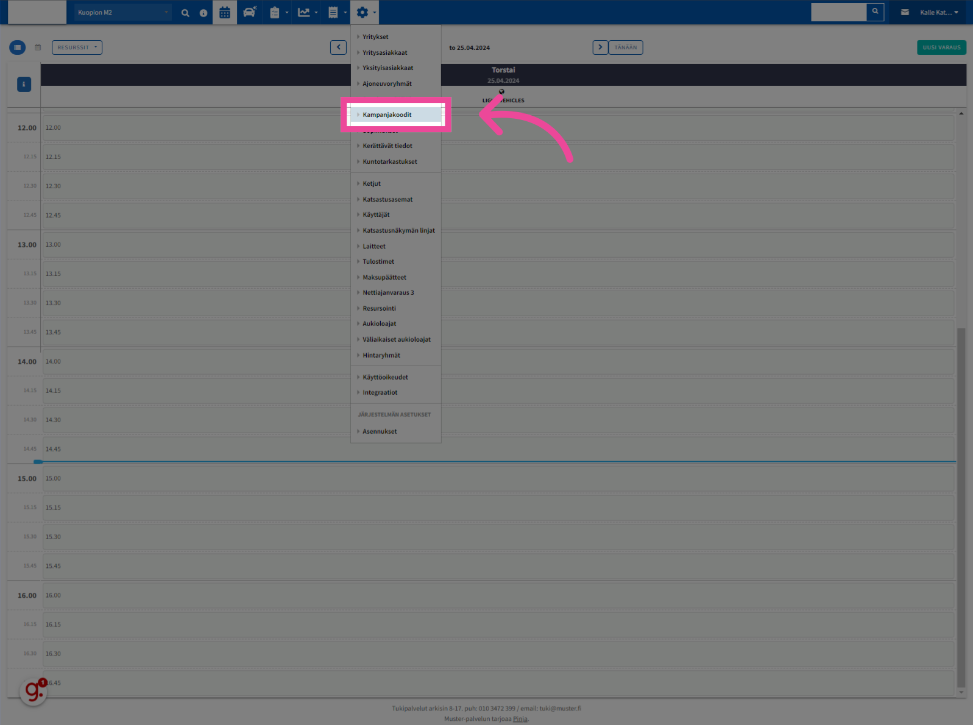
Task: Click the magnifier search icon in toolbar
Action: click(185, 12)
